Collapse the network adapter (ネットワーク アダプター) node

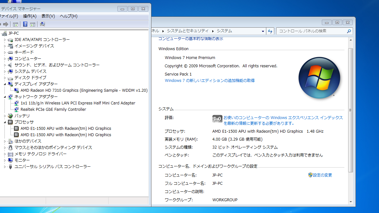(x=5, y=97)
